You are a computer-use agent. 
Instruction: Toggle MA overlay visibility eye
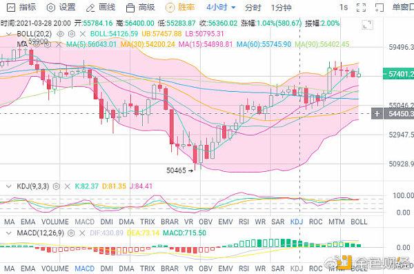tap(36, 44)
